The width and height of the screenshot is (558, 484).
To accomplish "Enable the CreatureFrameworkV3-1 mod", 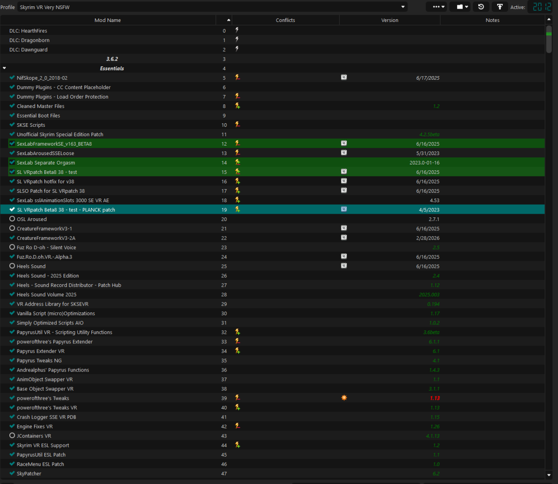I will click(12, 228).
